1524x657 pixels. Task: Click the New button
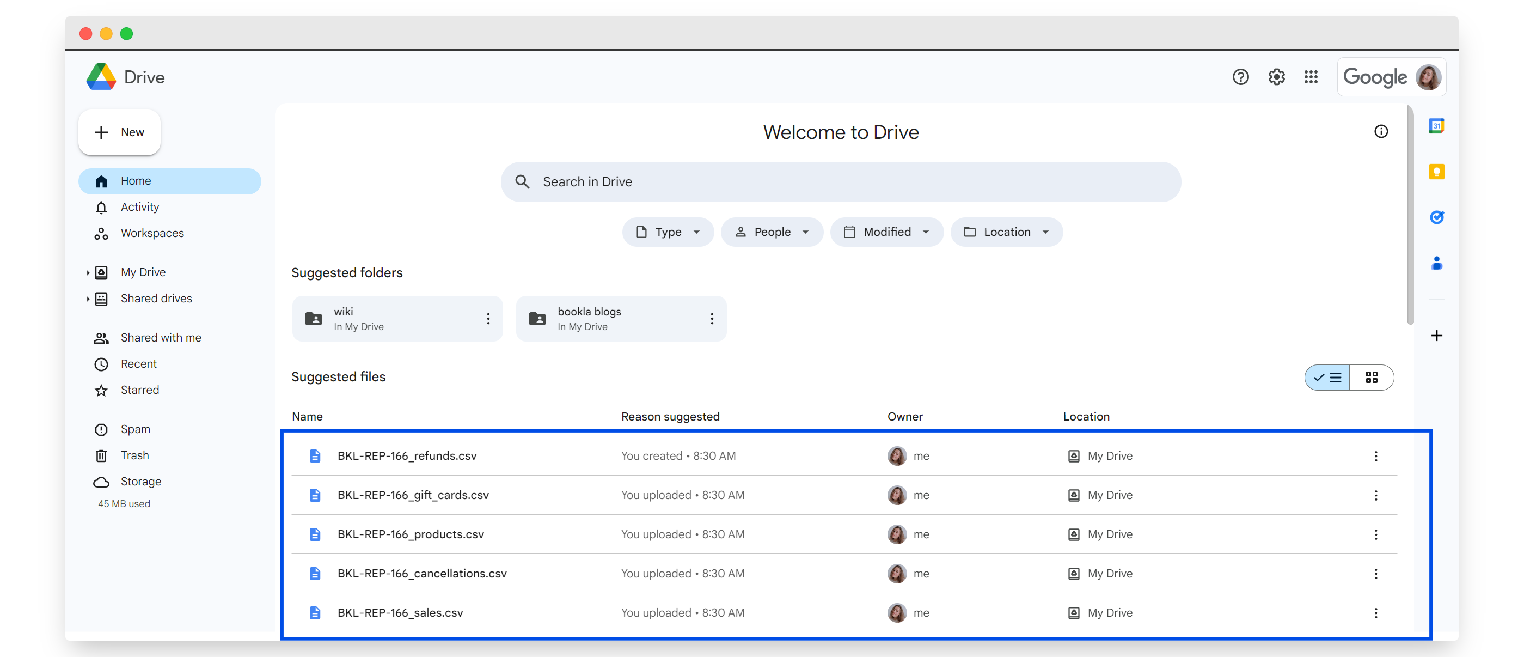pos(119,132)
